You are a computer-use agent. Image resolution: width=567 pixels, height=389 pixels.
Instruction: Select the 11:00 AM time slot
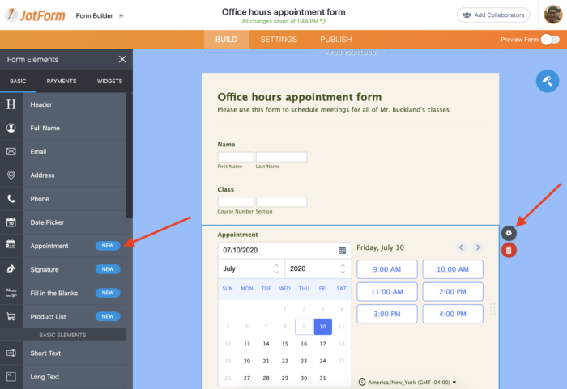pos(387,291)
